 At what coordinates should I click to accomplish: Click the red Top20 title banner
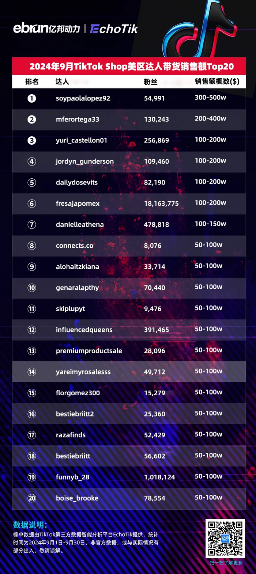(129, 66)
